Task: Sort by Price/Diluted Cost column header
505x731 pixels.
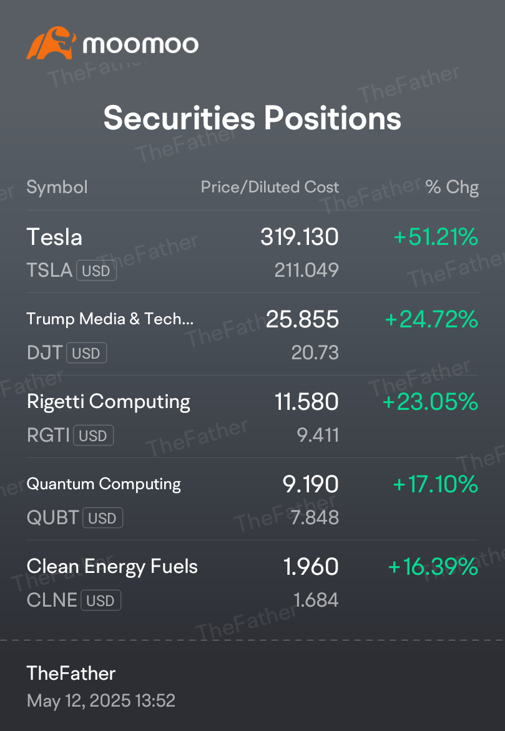Action: pos(270,187)
